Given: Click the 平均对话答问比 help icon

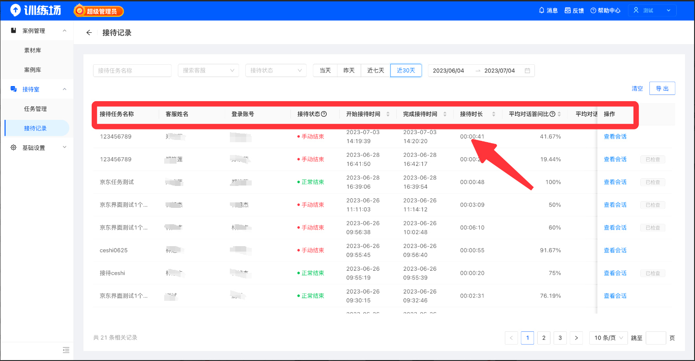Looking at the screenshot, I should point(553,114).
